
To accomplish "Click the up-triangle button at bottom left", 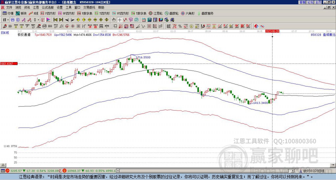I will 3,165.
